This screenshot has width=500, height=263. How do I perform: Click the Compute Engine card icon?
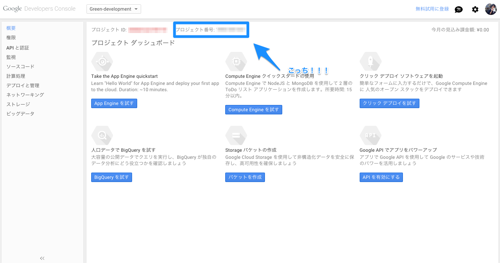point(236,61)
